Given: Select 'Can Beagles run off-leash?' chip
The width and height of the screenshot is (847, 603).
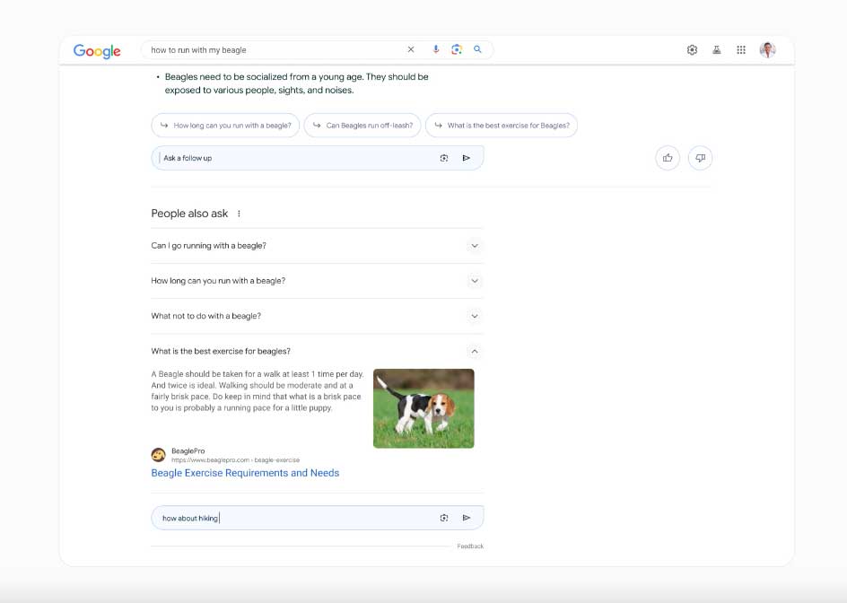Looking at the screenshot, I should [362, 126].
